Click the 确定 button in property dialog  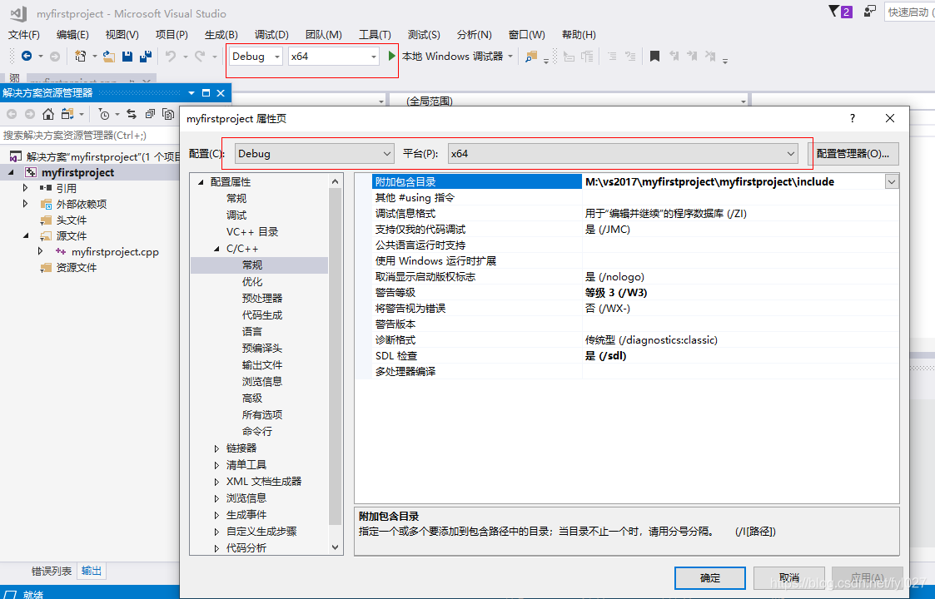click(x=710, y=577)
